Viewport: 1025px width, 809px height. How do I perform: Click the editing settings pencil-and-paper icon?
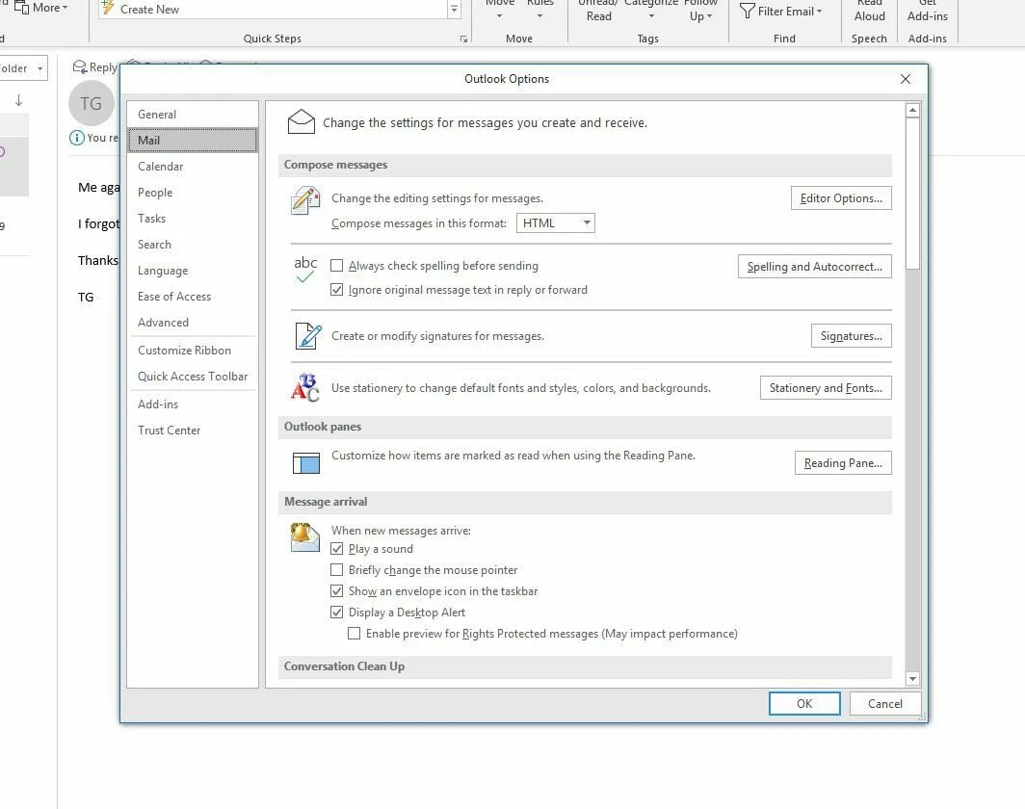305,200
